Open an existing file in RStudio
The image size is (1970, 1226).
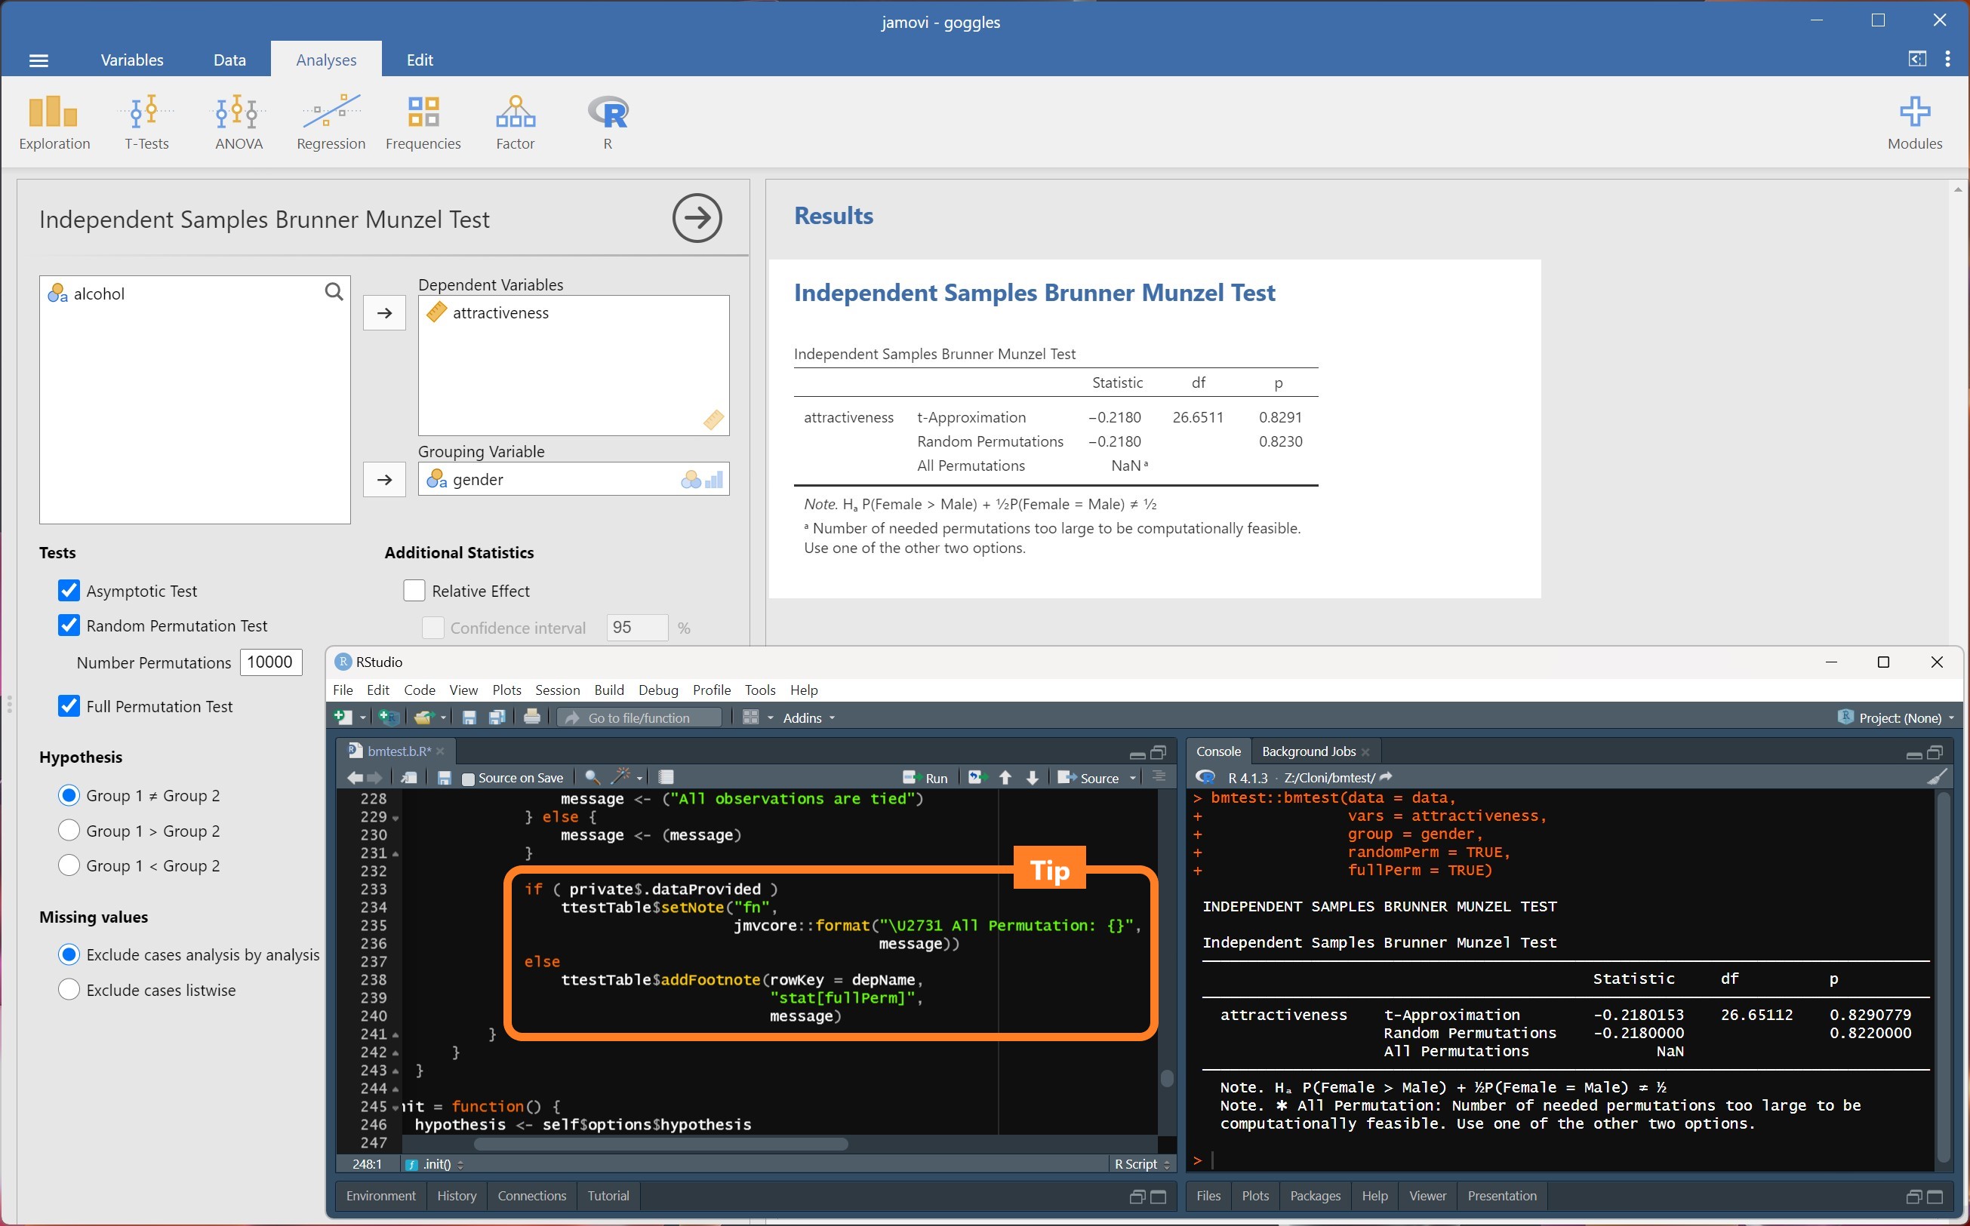pos(423,717)
